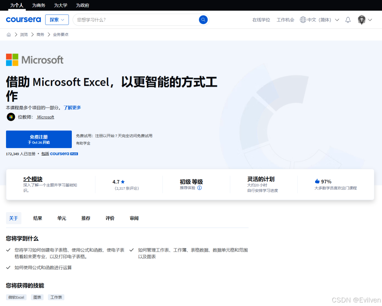Click the blue search magnifier button
Image resolution: width=382 pixels, height=306 pixels.
point(203,20)
